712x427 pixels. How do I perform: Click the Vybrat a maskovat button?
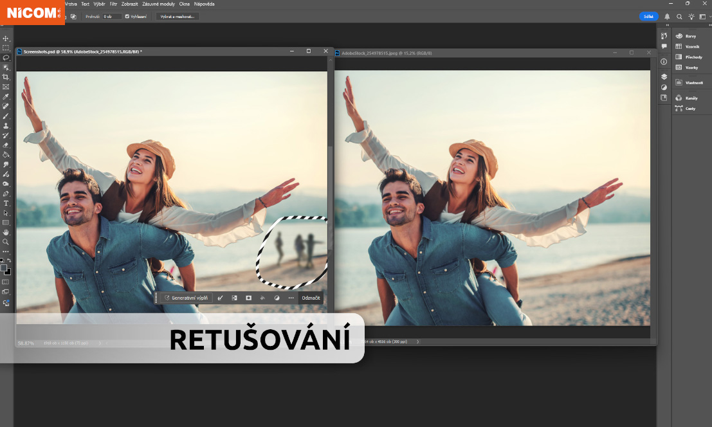coord(178,16)
